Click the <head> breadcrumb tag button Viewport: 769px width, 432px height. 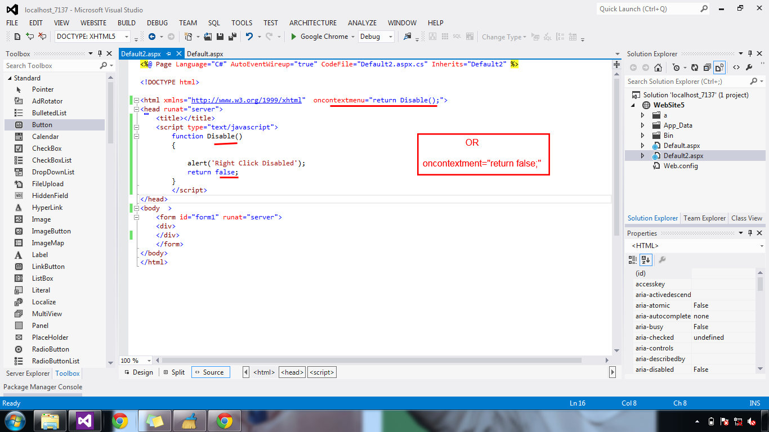293,372
